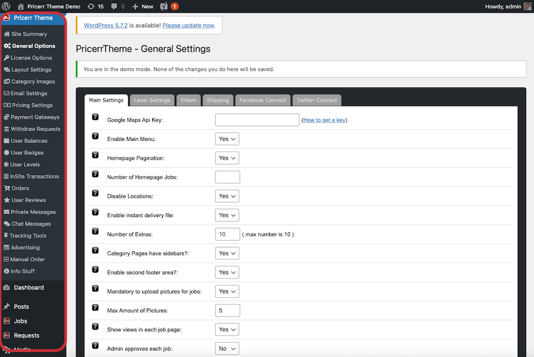
Task: Click the Number of Homepage Jobs field
Action: coord(227,177)
